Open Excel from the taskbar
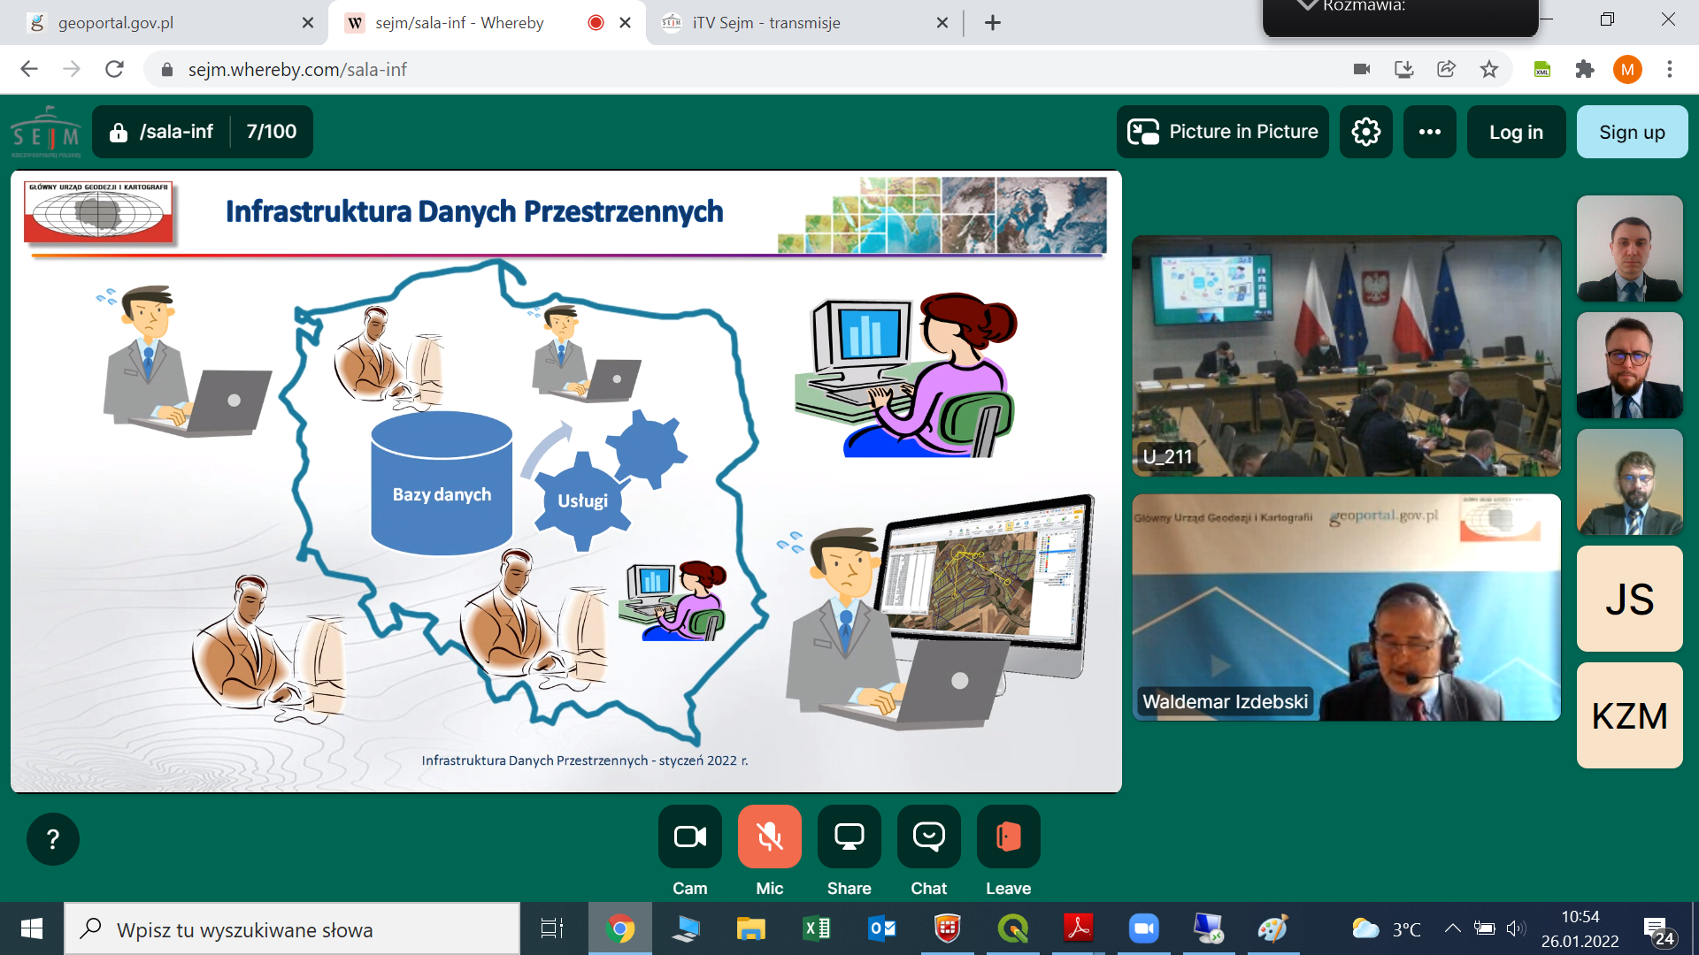This screenshot has width=1699, height=955. click(x=816, y=928)
